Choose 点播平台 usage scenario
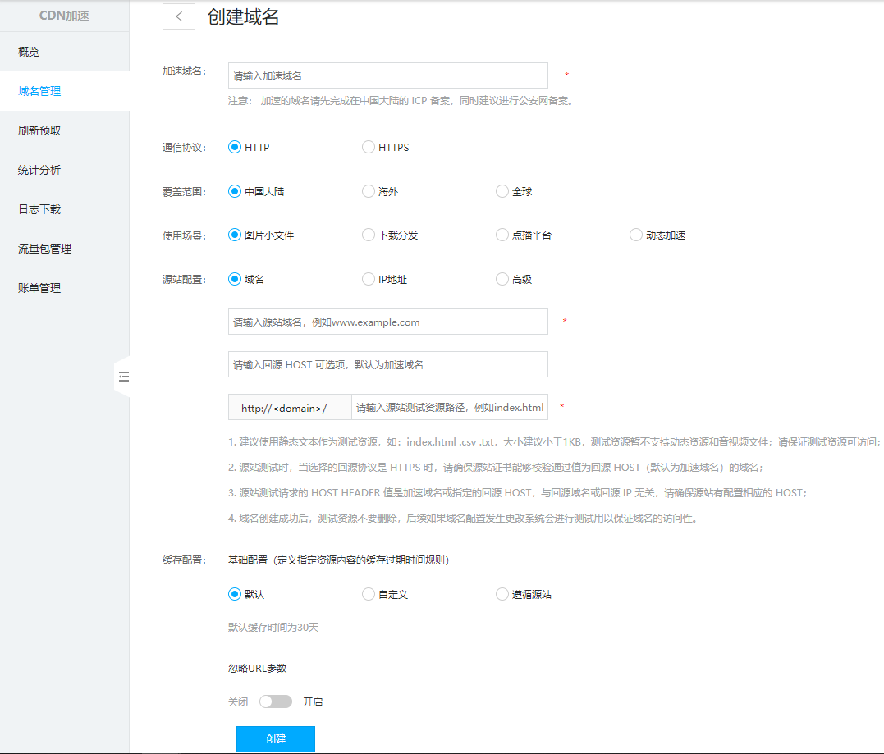Image resolution: width=884 pixels, height=754 pixels. (x=502, y=235)
